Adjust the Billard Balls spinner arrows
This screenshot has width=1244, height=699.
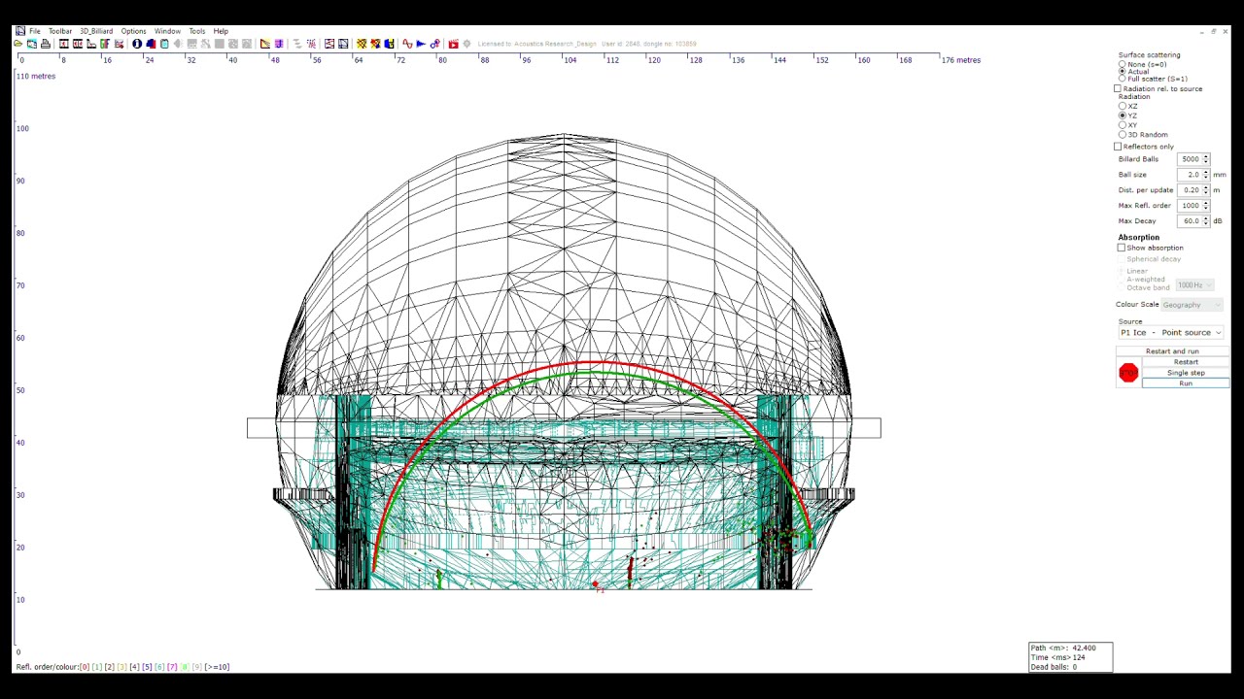[x=1206, y=159]
